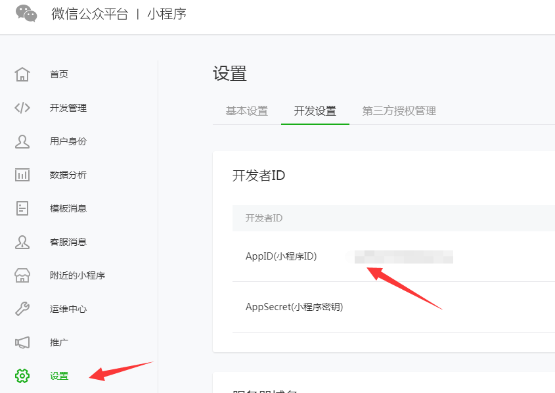Open 运维中心 via the wrench icon

click(22, 309)
